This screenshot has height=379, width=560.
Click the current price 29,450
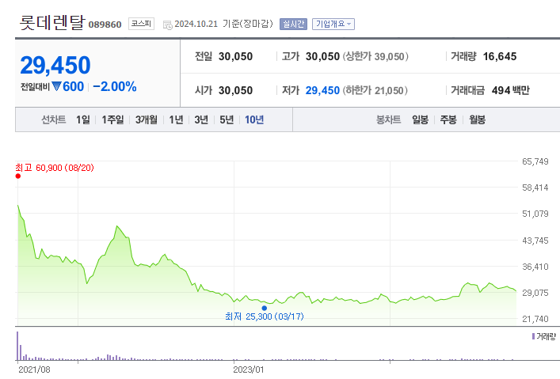pos(55,65)
